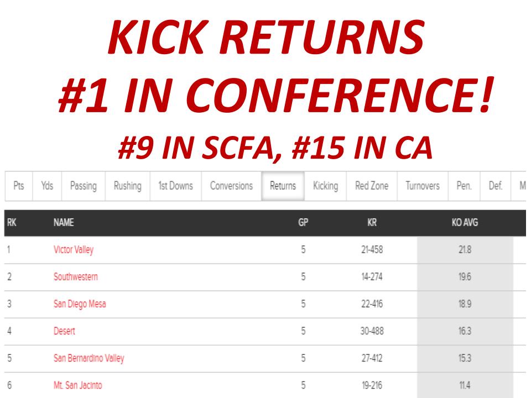Switch to the Kicking tab
The image size is (531, 398).
click(325, 186)
